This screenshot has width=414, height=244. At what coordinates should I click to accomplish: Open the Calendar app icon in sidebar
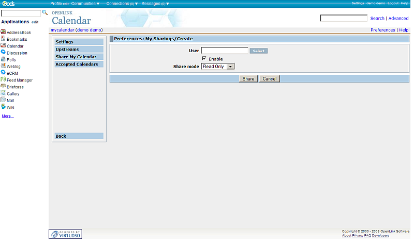[x=3, y=46]
